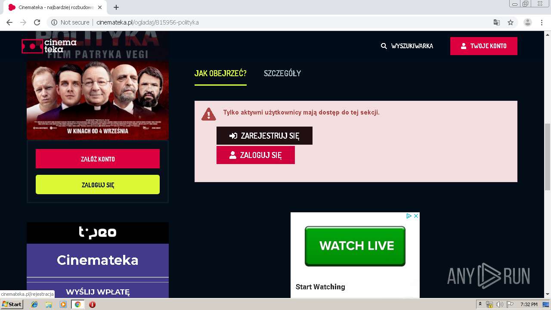The image size is (551, 310).
Task: Click the Action Center flag icon
Action: tap(510, 304)
